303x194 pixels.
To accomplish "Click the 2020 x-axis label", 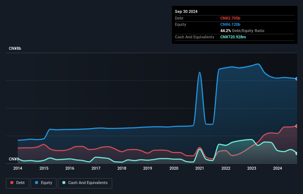I will click(174, 168).
